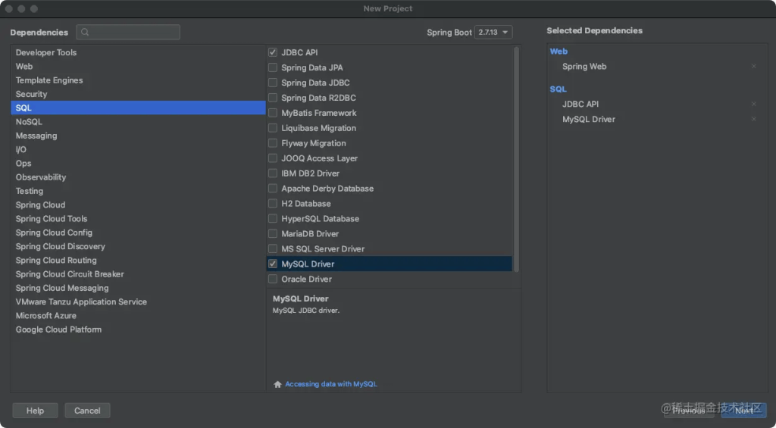Viewport: 776px width, 428px height.
Task: Select the NoSQL dependency category
Action: [x=29, y=122]
